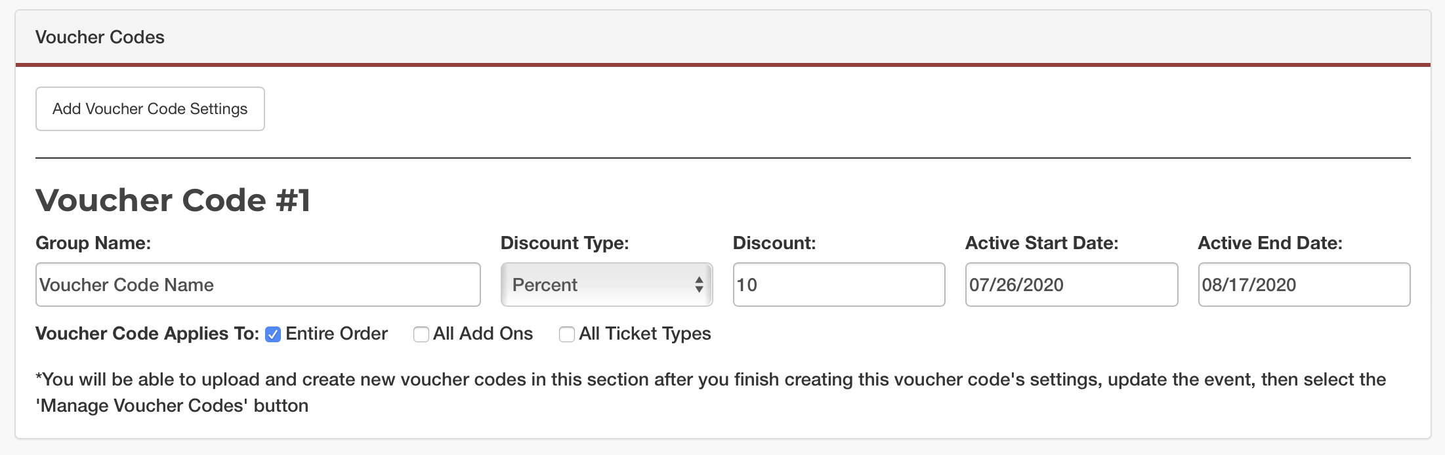Click the 'Discount:' field label
Screen dimensions: 1445x455
pos(774,243)
